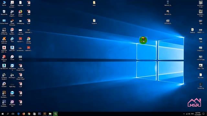Select the Untitled.png file icon

[x=20, y=22]
